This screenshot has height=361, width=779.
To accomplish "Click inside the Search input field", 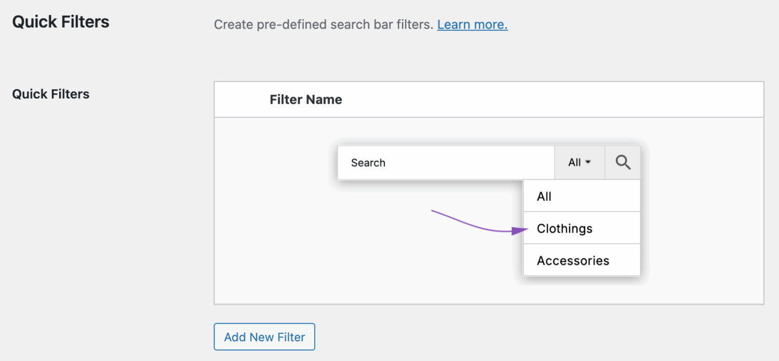I will (446, 162).
